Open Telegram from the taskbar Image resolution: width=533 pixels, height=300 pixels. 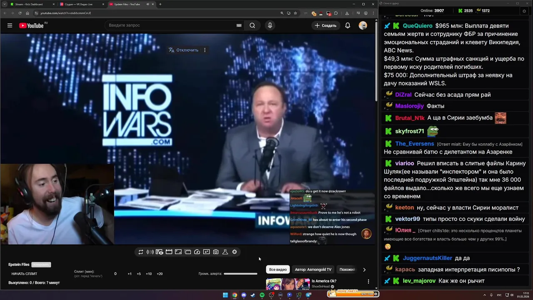coord(308,295)
